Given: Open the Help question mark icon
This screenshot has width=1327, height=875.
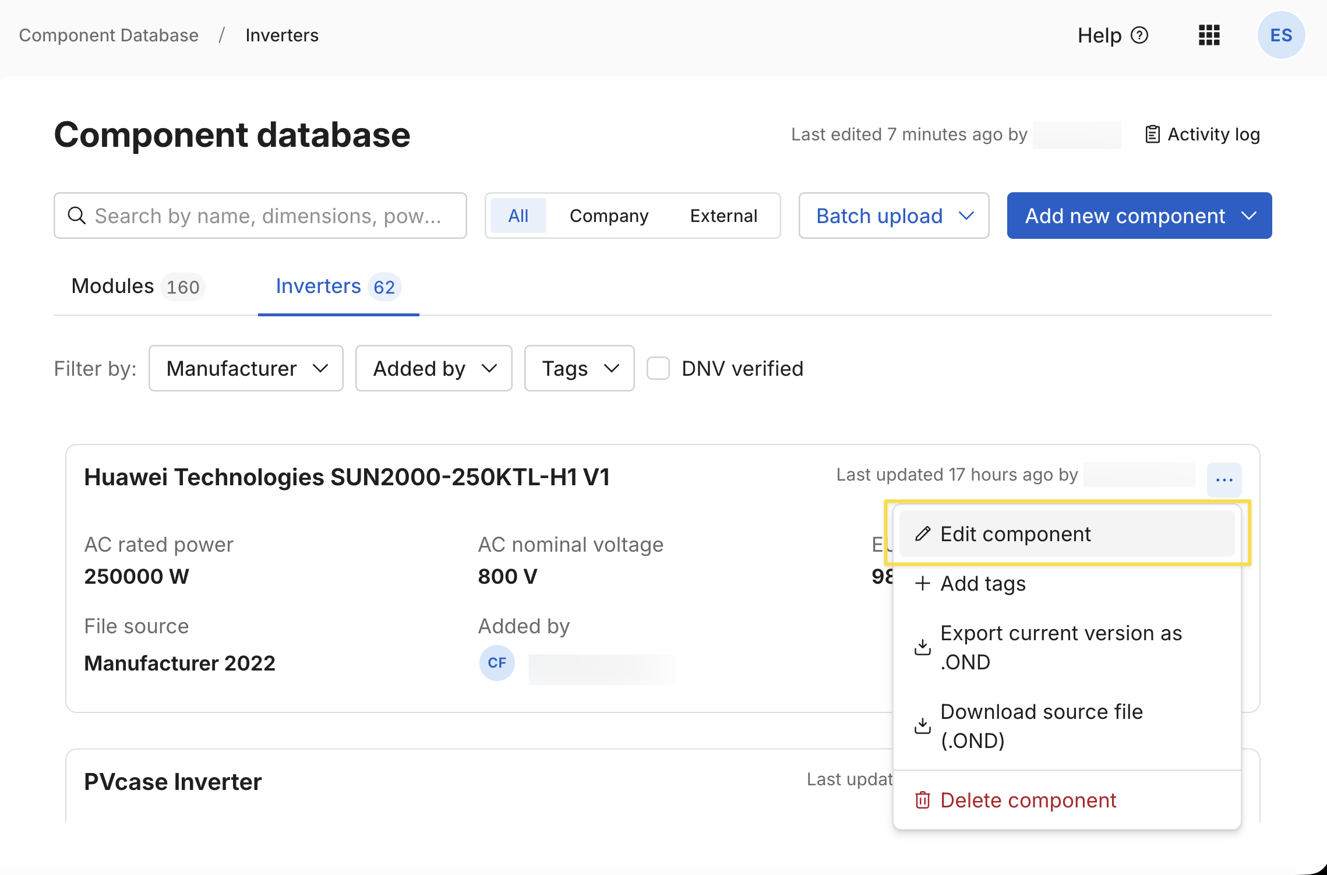Looking at the screenshot, I should pos(1139,36).
